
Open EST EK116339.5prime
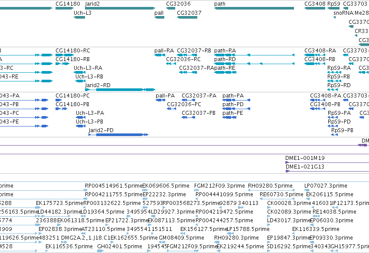(x=316, y=229)
